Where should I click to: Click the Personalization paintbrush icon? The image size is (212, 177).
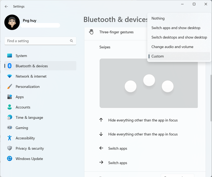pos(10,86)
